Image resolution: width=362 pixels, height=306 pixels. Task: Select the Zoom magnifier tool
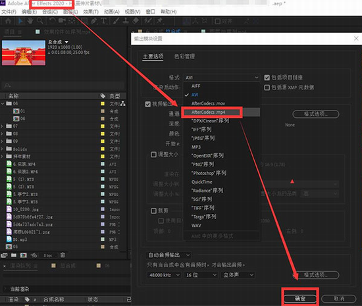pyautogui.click(x=40, y=21)
